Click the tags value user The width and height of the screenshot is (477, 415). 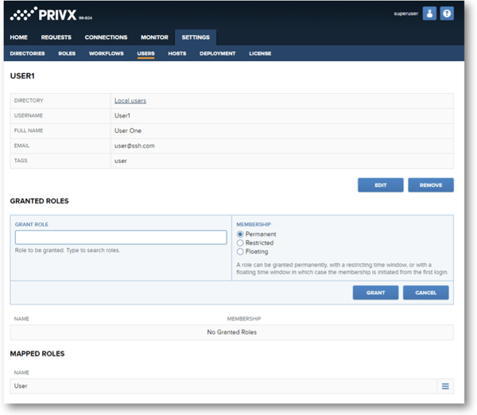click(x=121, y=161)
